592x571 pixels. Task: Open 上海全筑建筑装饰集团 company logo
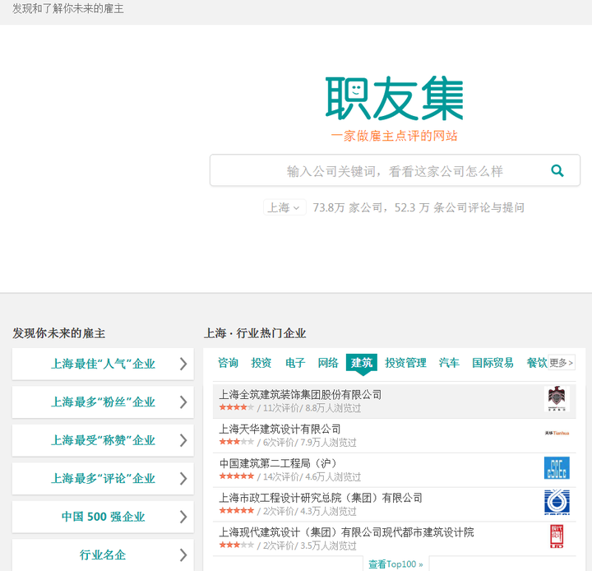click(x=557, y=399)
